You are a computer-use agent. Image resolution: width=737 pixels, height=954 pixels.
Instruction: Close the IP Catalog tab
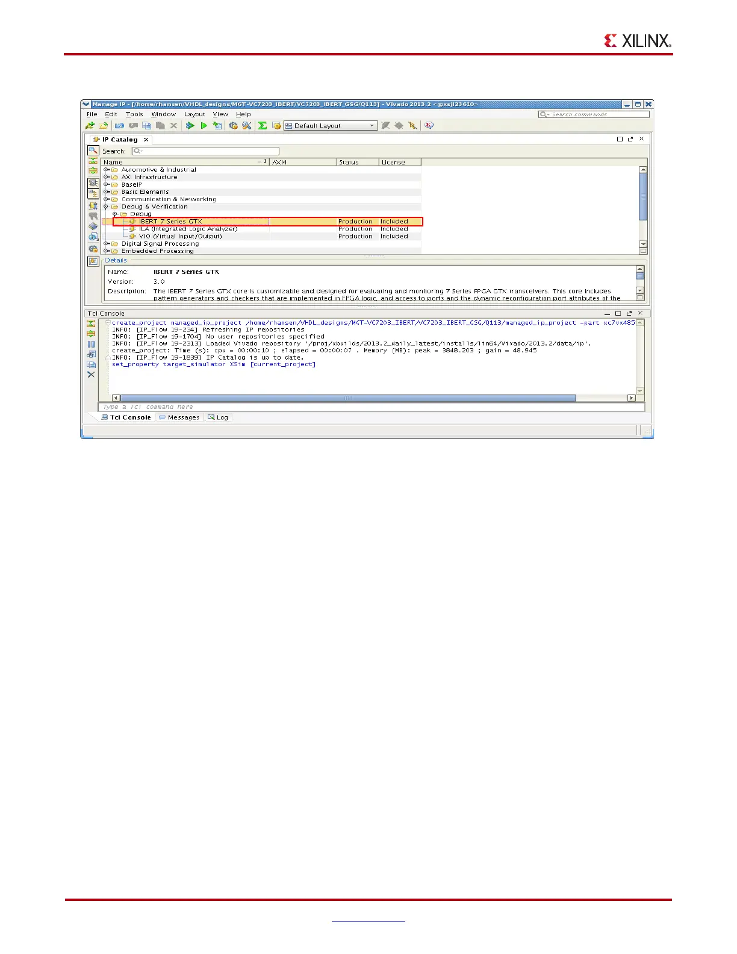click(146, 140)
